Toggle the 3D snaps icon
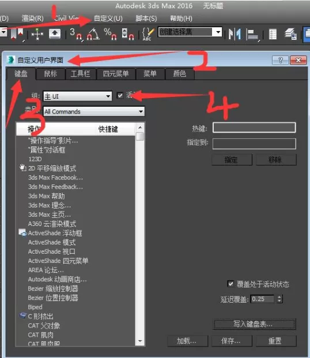This screenshot has width=310, height=358. [76, 34]
